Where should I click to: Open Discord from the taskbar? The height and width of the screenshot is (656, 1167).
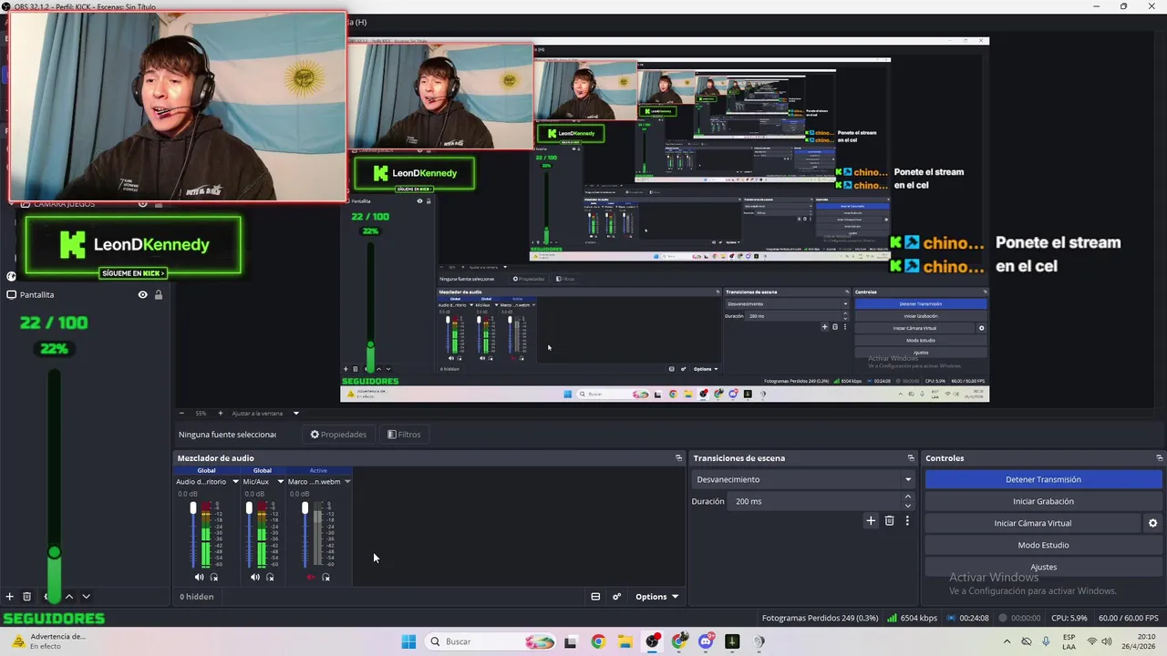coord(706,641)
